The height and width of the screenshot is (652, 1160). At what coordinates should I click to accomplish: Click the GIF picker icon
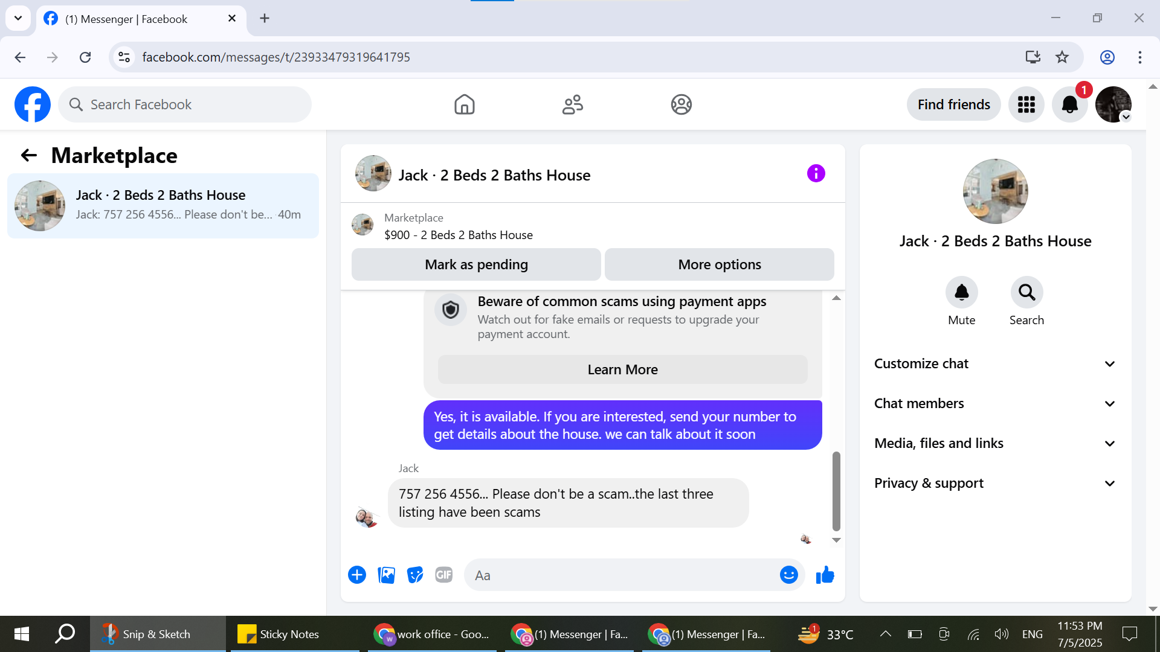(444, 575)
